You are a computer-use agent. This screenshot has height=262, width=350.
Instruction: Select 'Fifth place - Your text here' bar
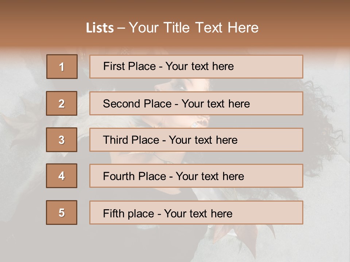196,212
